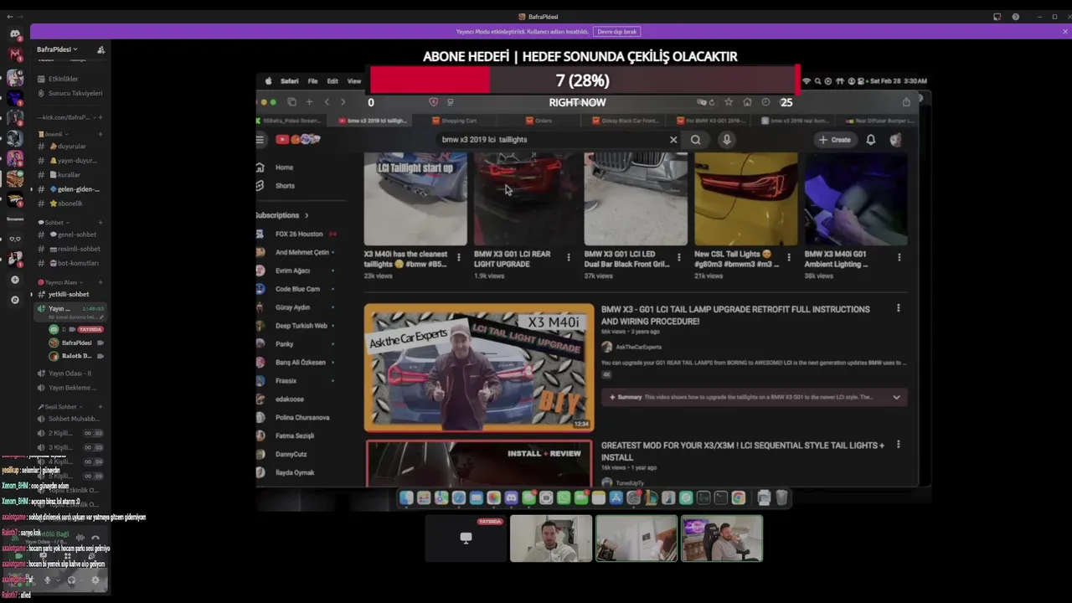The height and width of the screenshot is (603, 1072).
Task: Toggle Discord microphone mute
Action: [x=47, y=580]
